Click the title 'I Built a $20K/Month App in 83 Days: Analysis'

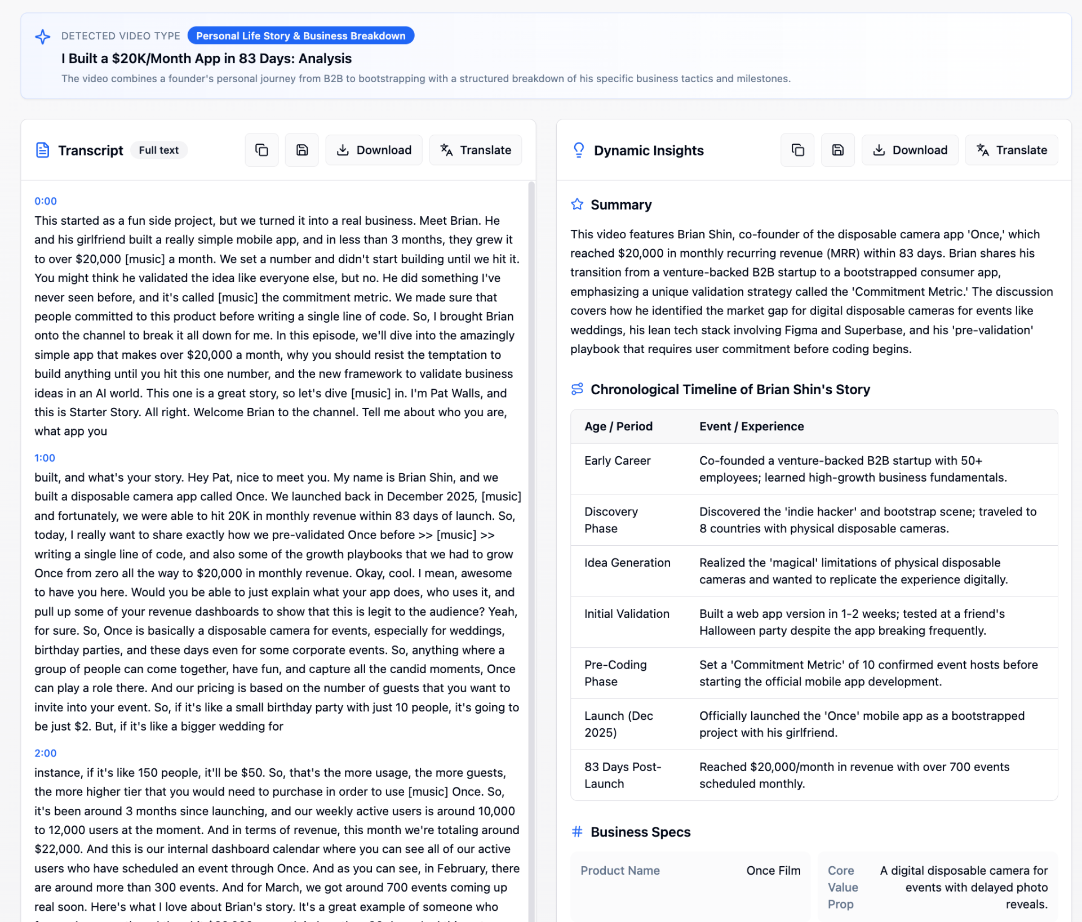point(206,59)
